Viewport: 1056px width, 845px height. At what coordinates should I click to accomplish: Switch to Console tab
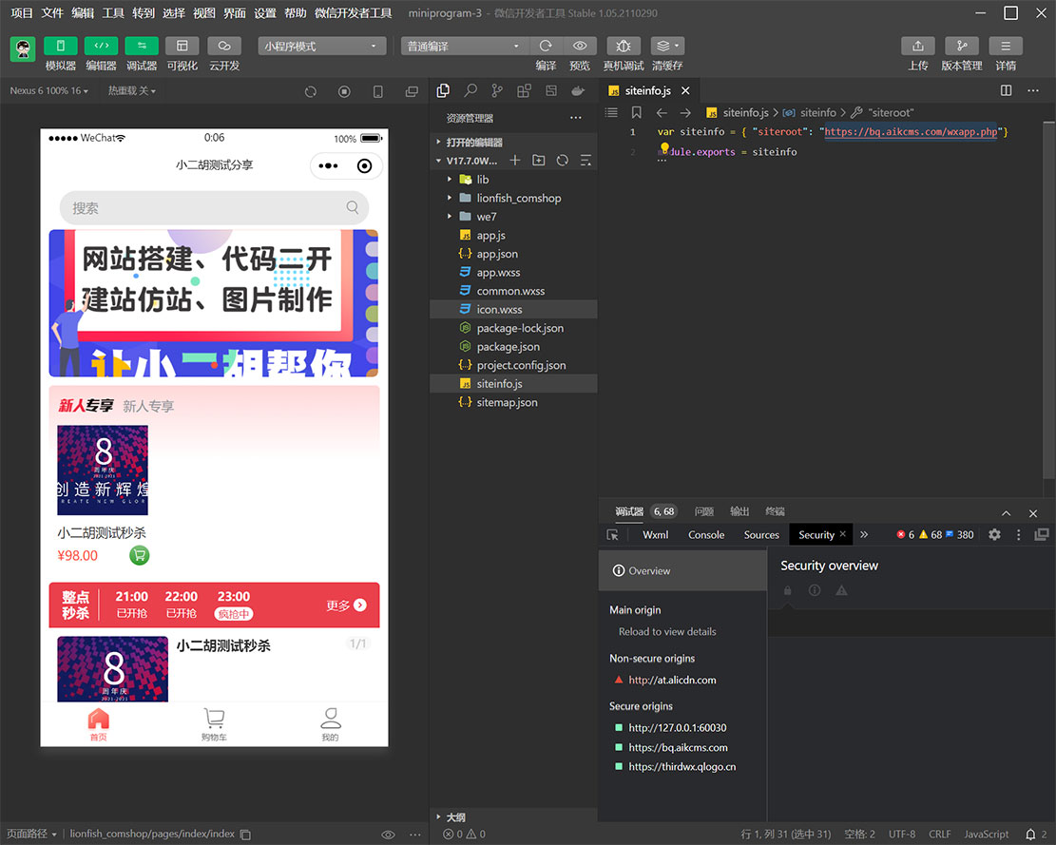pyautogui.click(x=706, y=534)
